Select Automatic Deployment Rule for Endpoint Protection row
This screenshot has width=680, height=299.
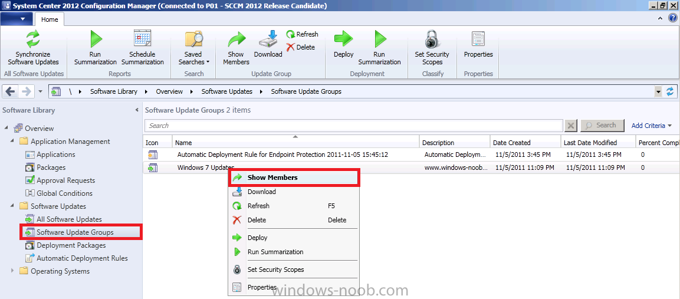[x=411, y=155]
